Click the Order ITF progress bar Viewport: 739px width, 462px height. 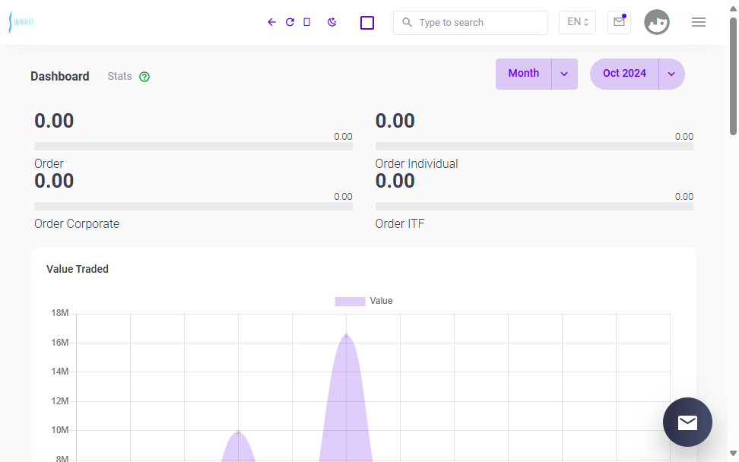(534, 206)
